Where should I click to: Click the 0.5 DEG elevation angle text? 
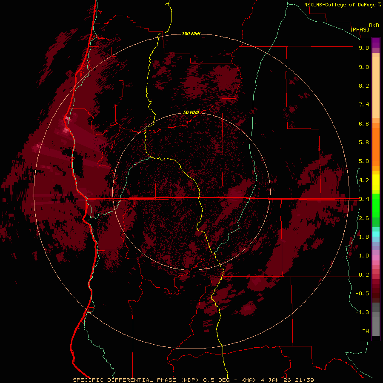coord(217,380)
